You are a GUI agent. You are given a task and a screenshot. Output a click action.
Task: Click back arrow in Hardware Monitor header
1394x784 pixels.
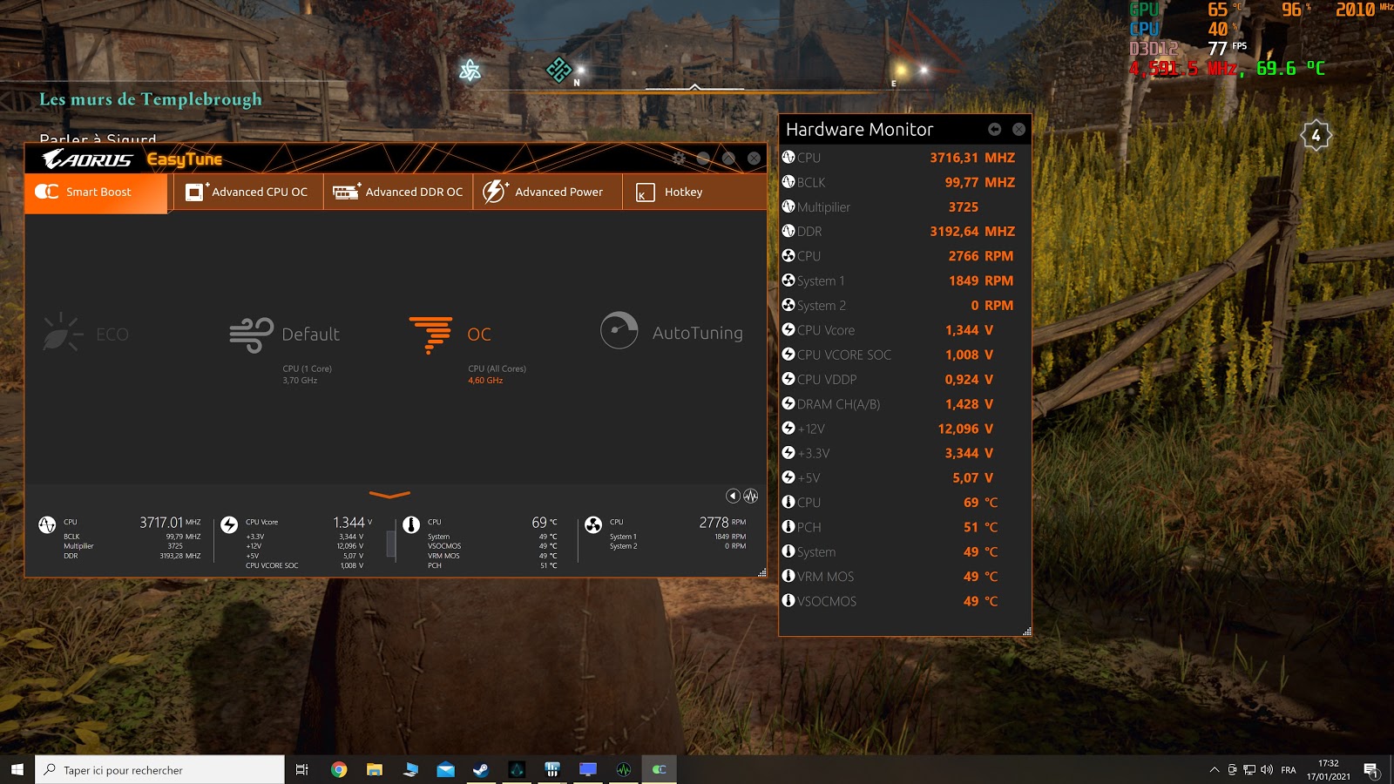click(x=994, y=129)
